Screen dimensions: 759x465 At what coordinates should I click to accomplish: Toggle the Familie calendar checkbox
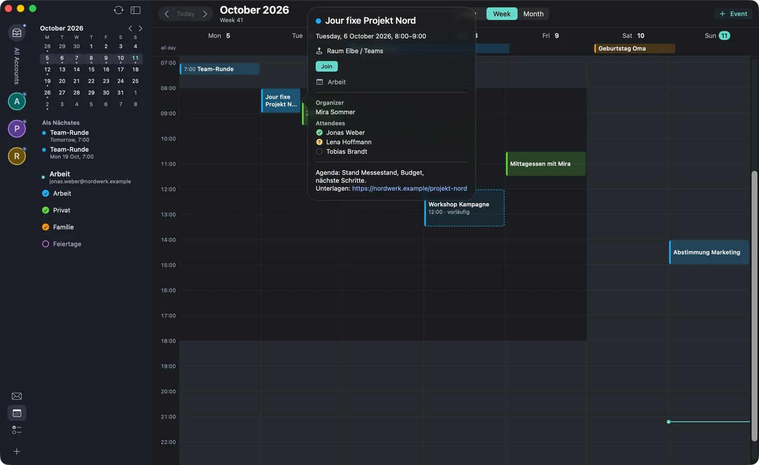click(46, 227)
